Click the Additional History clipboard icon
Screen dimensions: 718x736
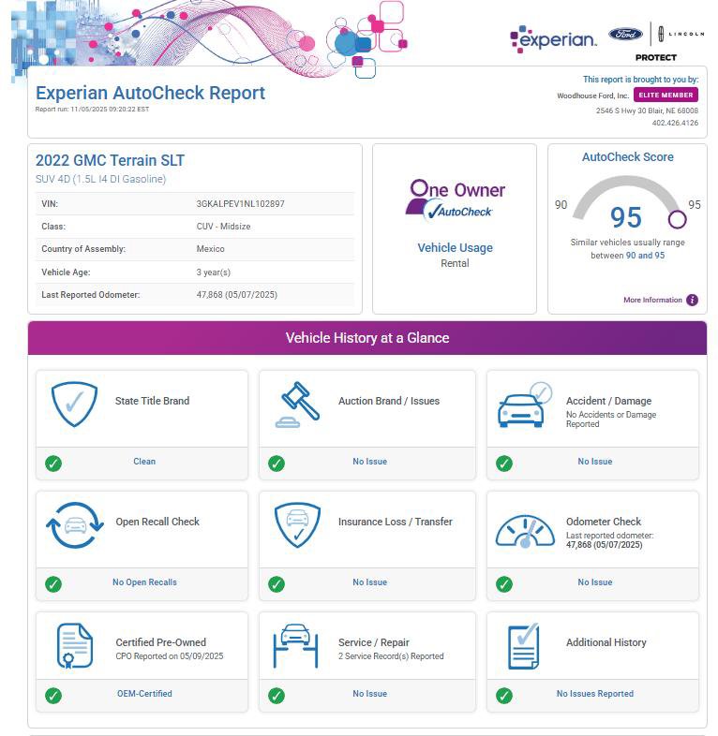(x=524, y=646)
